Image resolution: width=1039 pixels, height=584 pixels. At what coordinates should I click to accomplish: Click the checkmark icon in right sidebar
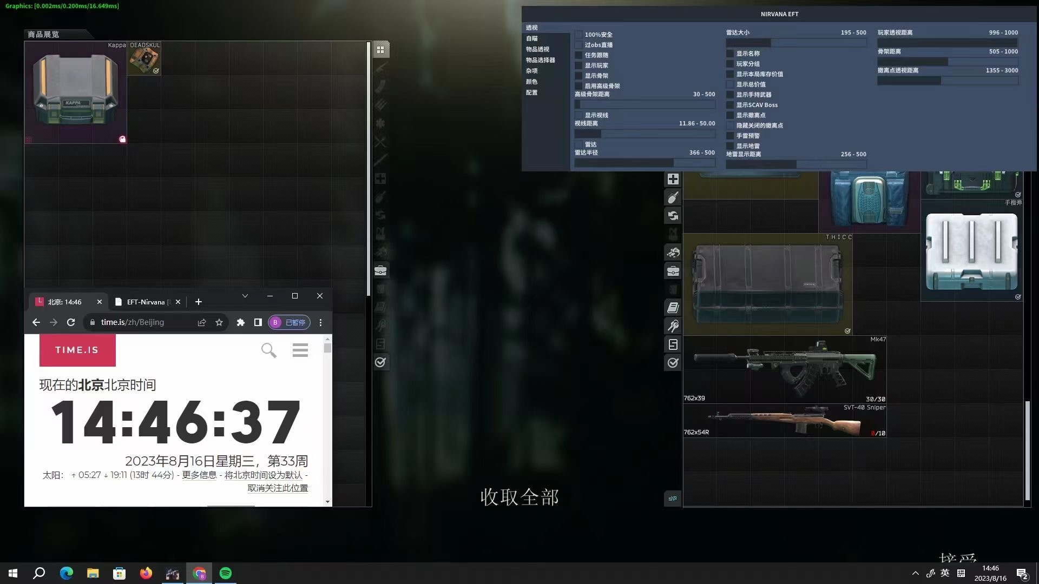tap(673, 363)
